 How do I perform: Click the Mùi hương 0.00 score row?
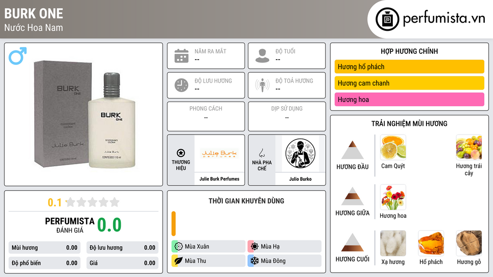[44, 248]
